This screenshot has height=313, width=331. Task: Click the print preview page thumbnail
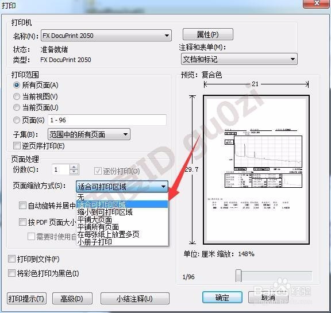point(256,170)
